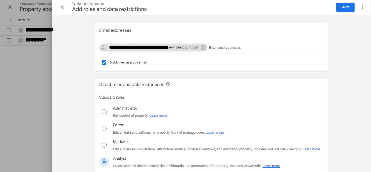Click the first user avatar in background list
The width and height of the screenshot is (371, 172).
tap(21, 30)
